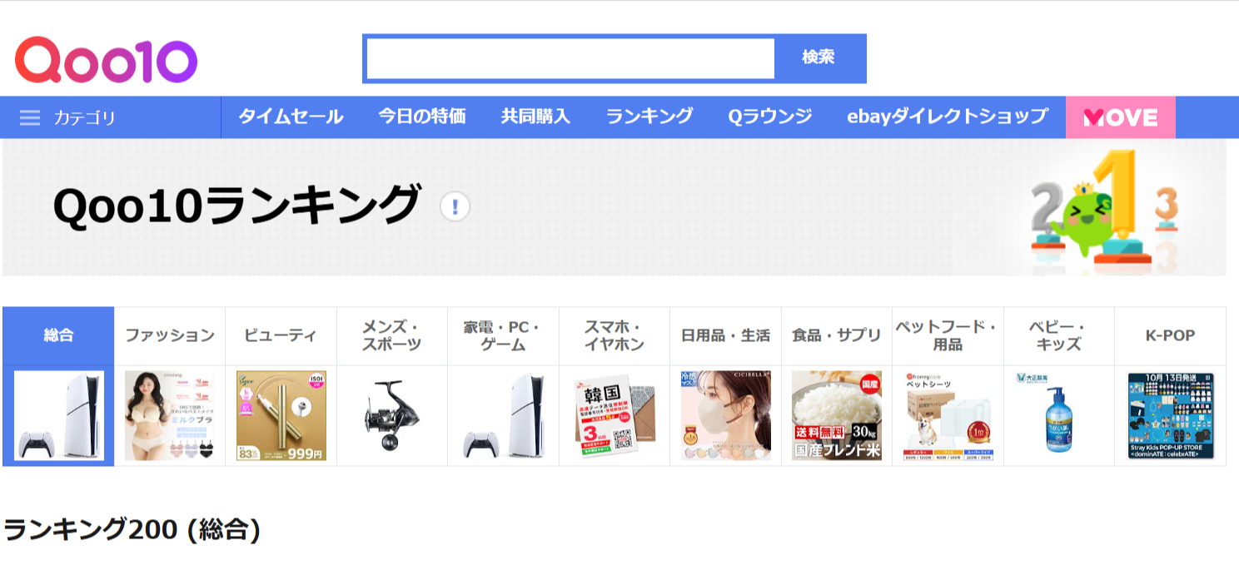Click the fishing reel thumbnail under メンズ・スポーツ

[392, 415]
